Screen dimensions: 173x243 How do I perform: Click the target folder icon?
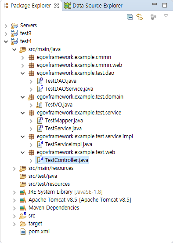[23, 224]
